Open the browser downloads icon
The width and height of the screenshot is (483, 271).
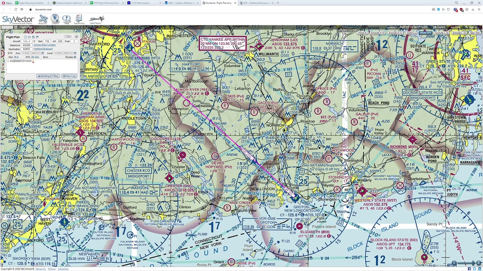click(x=473, y=9)
